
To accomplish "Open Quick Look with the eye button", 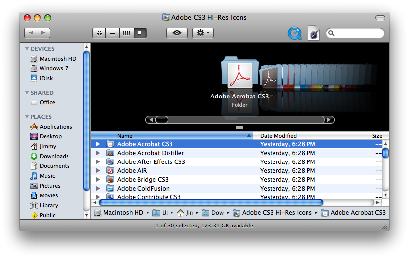I will tap(177, 33).
